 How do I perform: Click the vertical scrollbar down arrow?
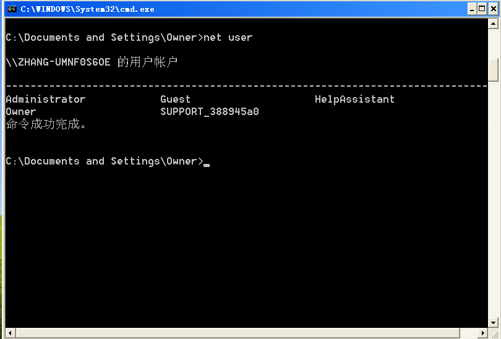click(x=493, y=322)
